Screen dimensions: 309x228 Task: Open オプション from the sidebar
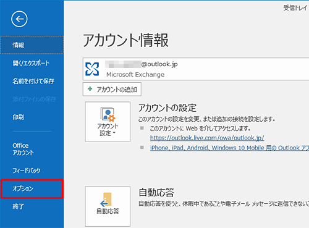(32, 188)
